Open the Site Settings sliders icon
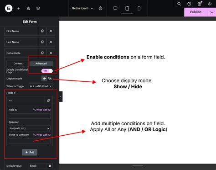This screenshot has height=170, width=216. click(28, 8)
